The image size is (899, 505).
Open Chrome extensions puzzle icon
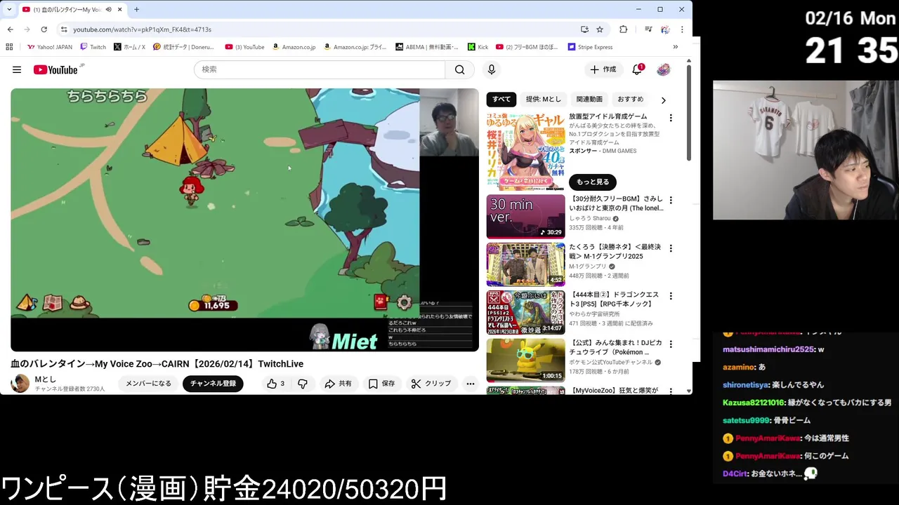coord(623,29)
